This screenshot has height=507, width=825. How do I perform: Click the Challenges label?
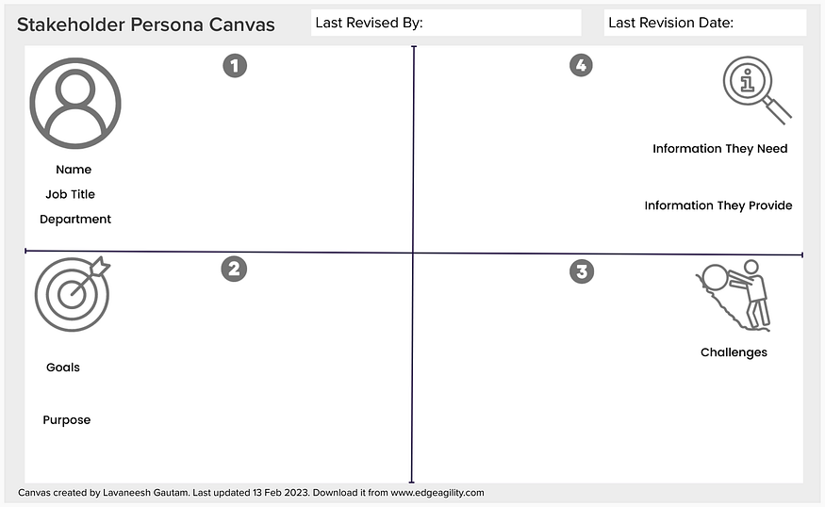pyautogui.click(x=734, y=352)
